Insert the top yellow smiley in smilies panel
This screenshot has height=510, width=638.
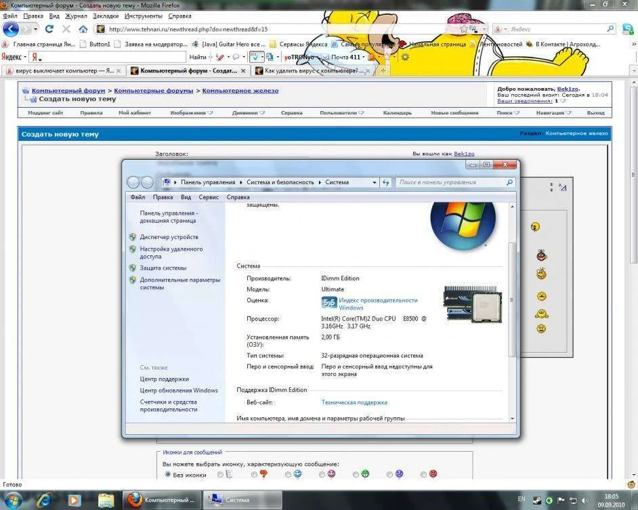click(536, 227)
